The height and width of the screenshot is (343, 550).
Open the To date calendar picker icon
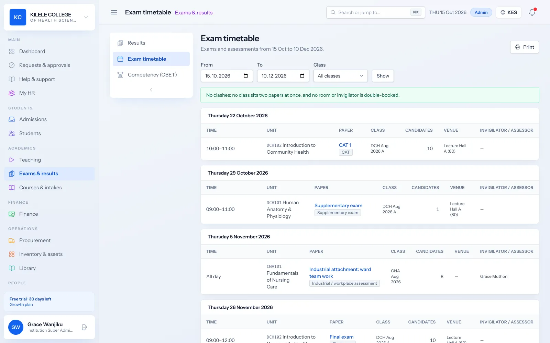point(302,76)
